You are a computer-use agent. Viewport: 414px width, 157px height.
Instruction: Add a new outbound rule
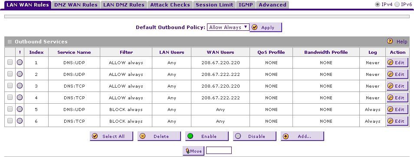302,136
